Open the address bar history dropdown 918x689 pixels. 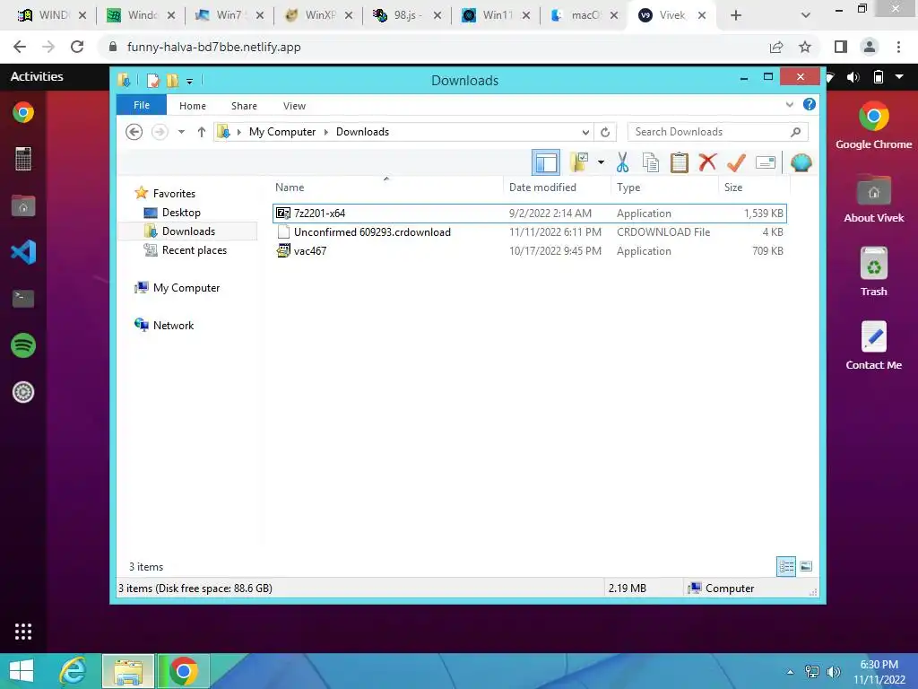[585, 132]
